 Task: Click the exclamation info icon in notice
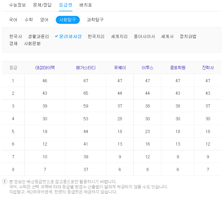point(5,182)
